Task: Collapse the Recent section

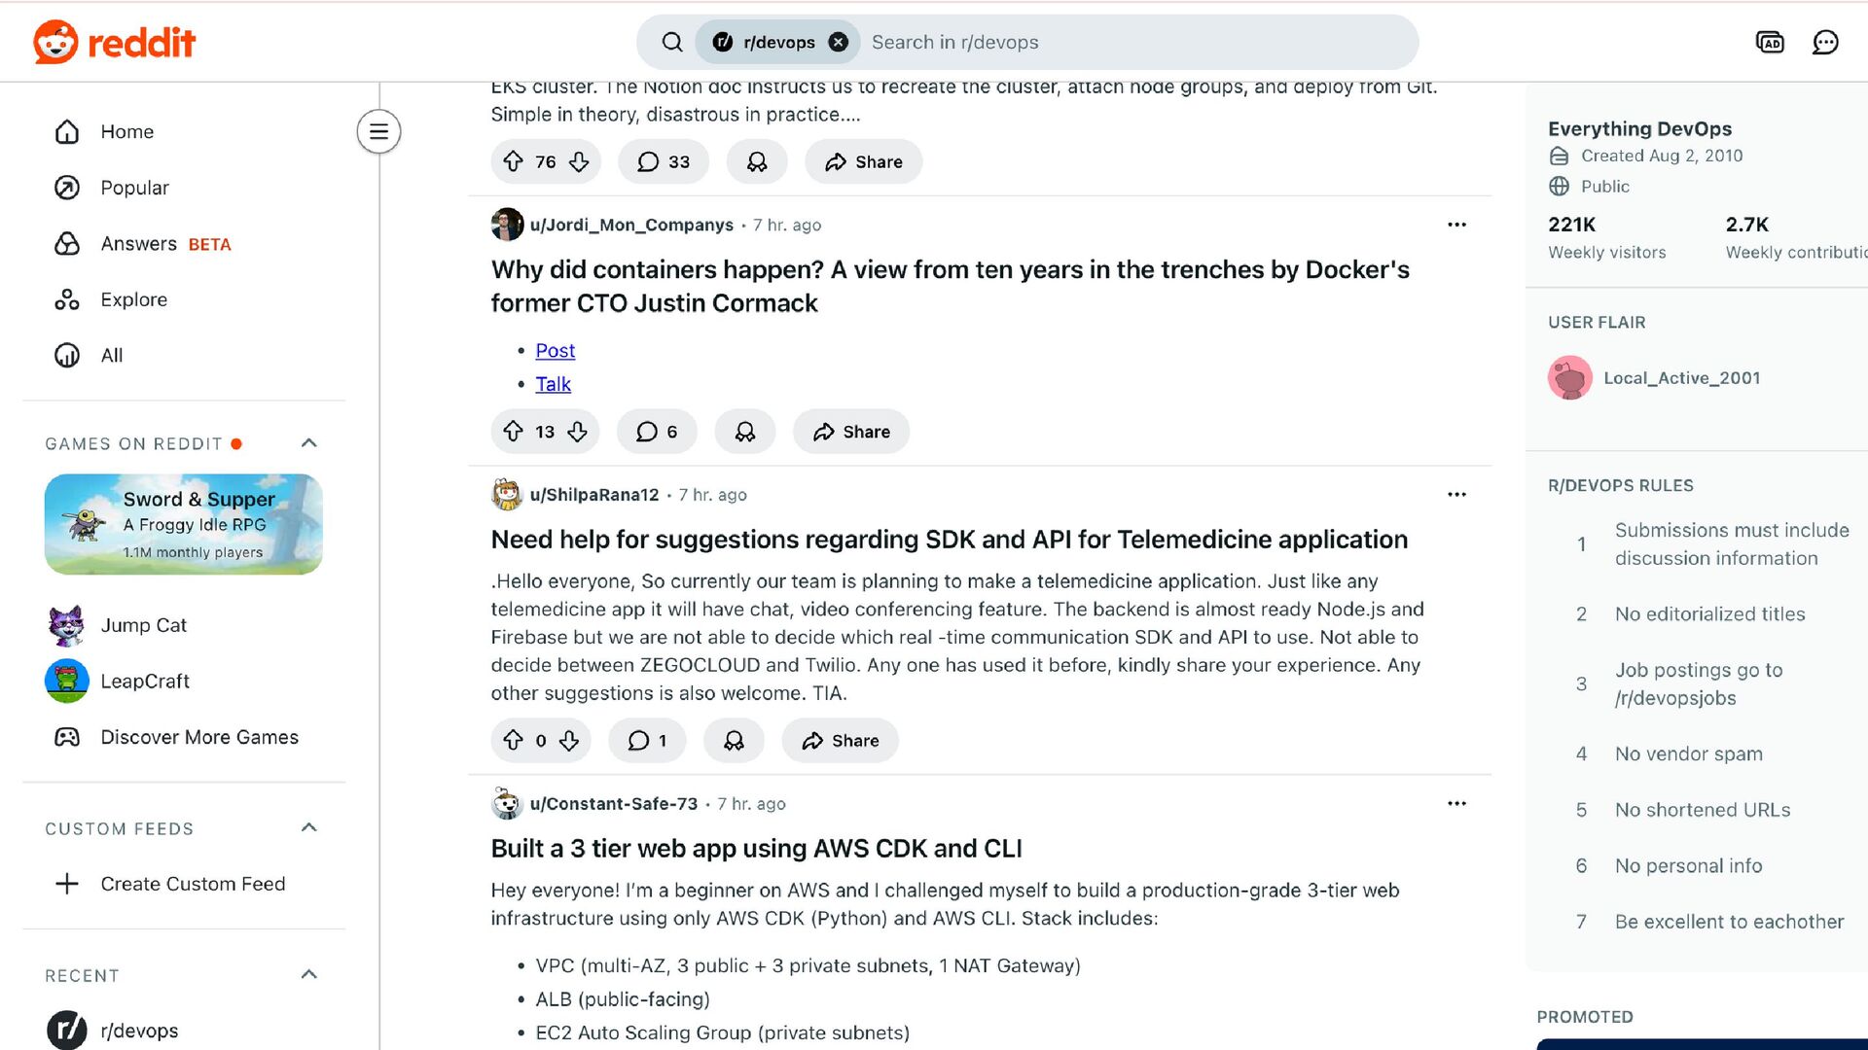Action: 309,975
